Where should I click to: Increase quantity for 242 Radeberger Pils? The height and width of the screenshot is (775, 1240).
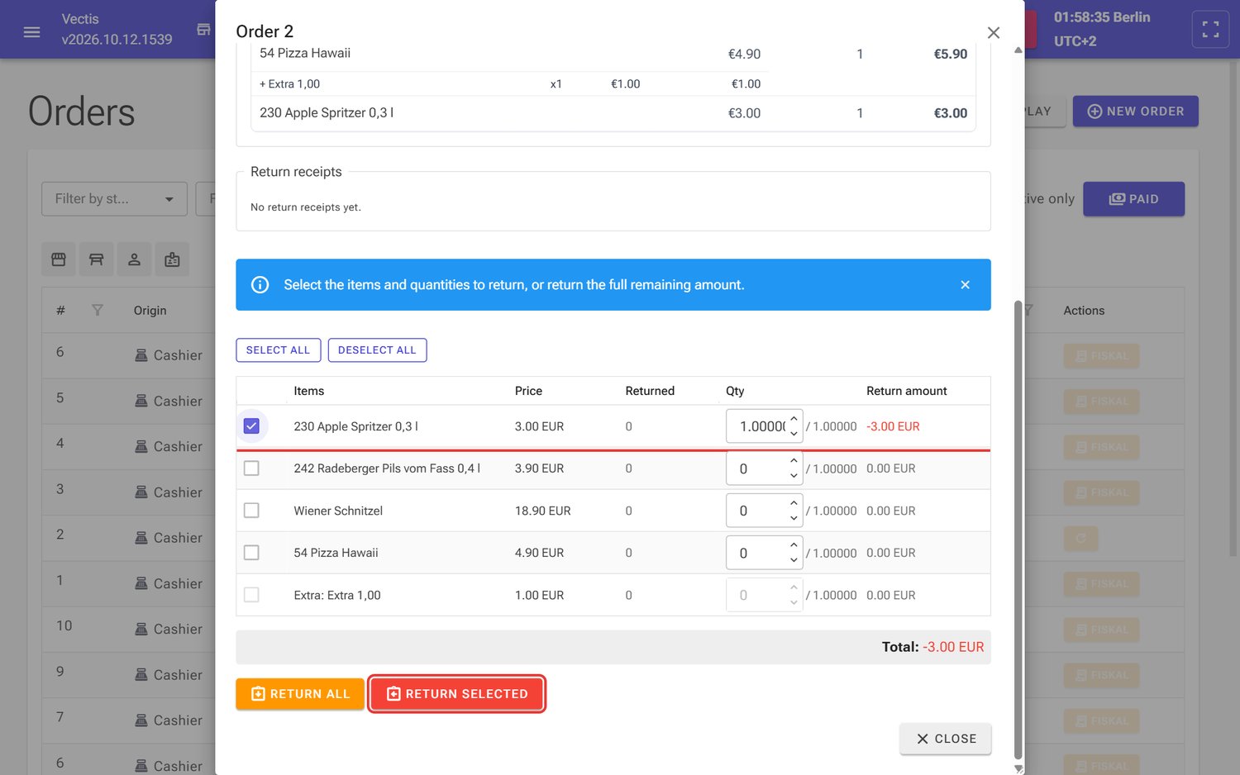click(794, 461)
